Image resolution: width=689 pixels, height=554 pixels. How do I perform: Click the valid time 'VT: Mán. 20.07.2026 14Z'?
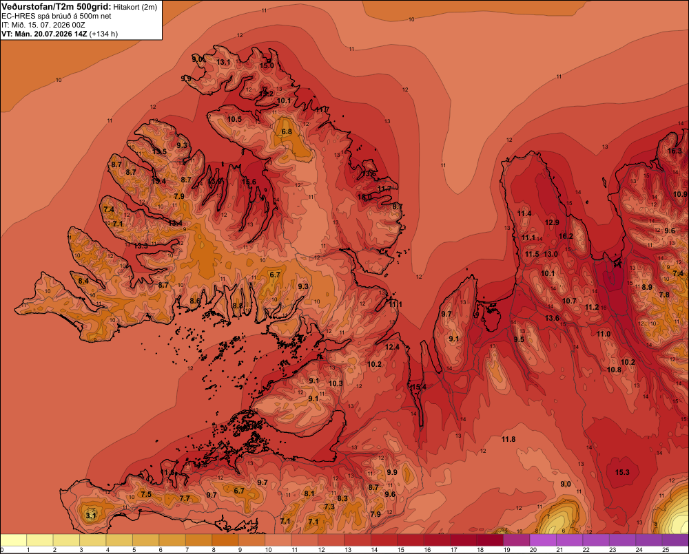tap(44, 34)
